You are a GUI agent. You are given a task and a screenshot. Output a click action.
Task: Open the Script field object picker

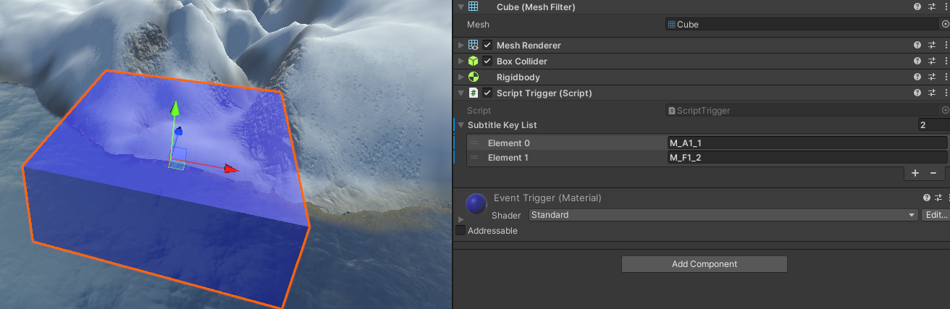click(x=945, y=110)
